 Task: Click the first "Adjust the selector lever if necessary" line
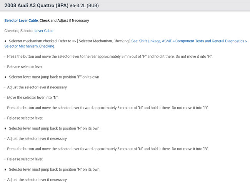coord(37,87)
